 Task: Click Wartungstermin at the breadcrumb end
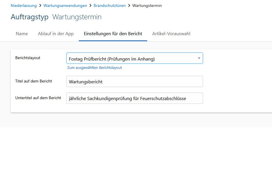coord(147,5)
